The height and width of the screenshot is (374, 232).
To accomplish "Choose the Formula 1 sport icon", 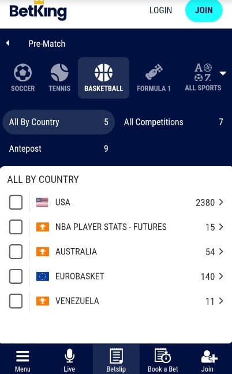I will coord(154,72).
